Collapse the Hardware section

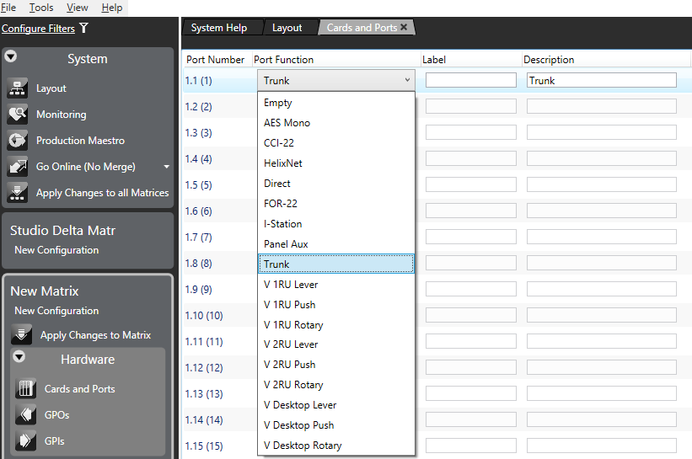pyautogui.click(x=19, y=357)
